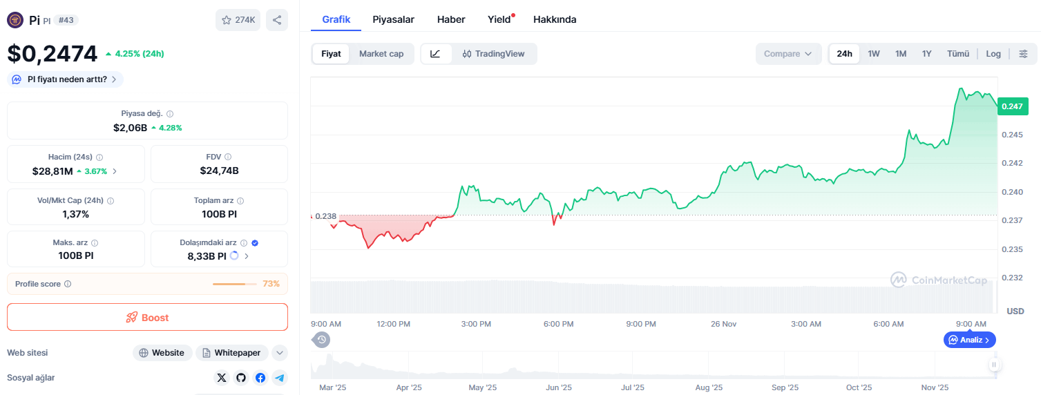Click info icon beside Dolaşımdaki arz

(244, 243)
